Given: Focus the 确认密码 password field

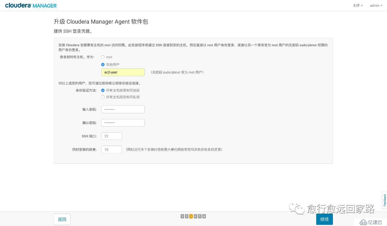Looking at the screenshot, I should click(123, 123).
